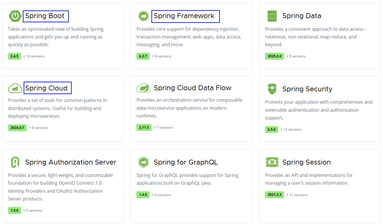Click the Spring Cloud cloud-leaf icon
The width and height of the screenshot is (383, 224).
[x=15, y=88]
